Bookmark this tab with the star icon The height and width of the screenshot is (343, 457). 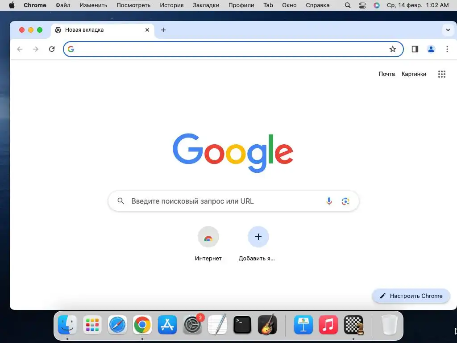[393, 49]
